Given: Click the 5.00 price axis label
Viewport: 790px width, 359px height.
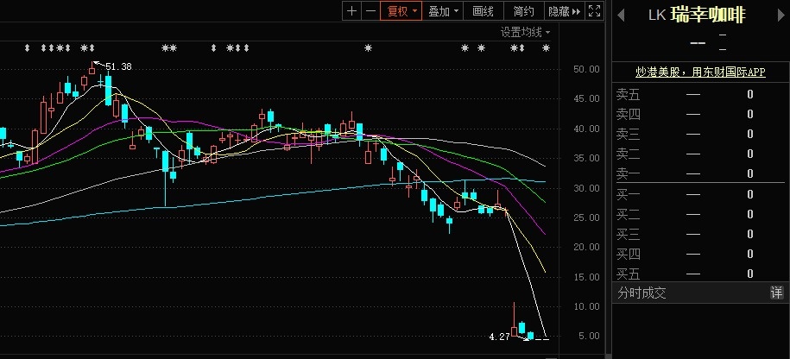Looking at the screenshot, I should (589, 336).
